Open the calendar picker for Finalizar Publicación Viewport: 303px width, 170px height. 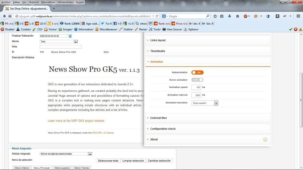pyautogui.click(x=70, y=36)
